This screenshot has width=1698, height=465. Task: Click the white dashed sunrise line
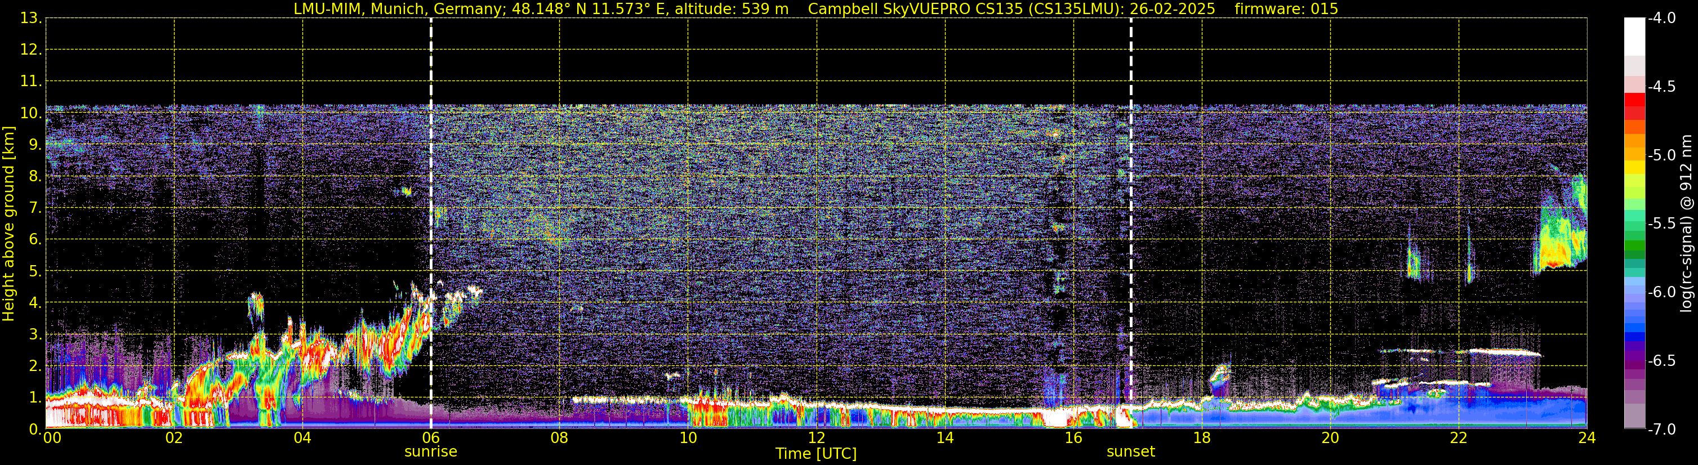click(x=431, y=223)
